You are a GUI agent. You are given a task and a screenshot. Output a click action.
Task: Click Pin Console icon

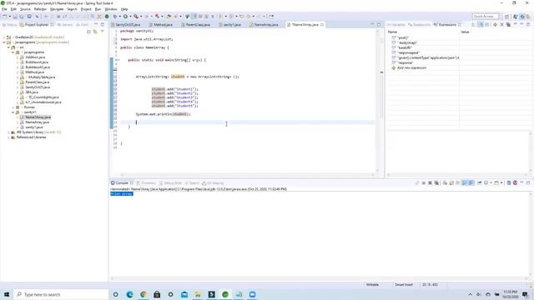(x=479, y=183)
